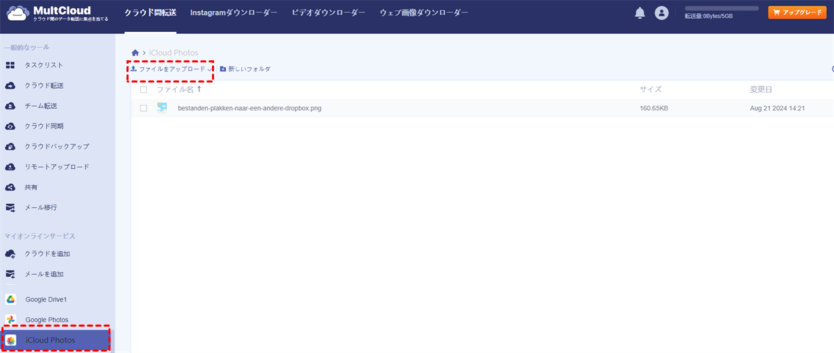Click the タスクリスト grid icon
Screen dimensions: 834x353
10,65
